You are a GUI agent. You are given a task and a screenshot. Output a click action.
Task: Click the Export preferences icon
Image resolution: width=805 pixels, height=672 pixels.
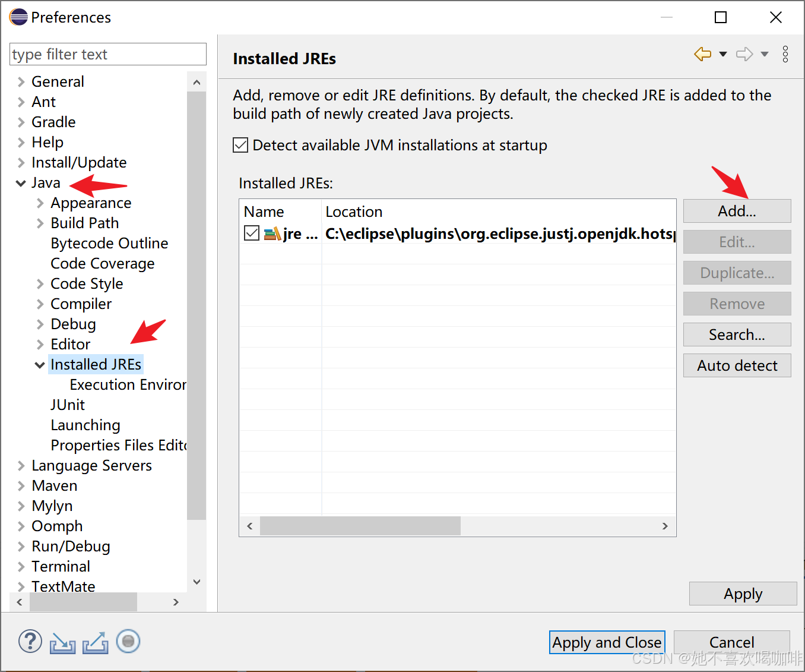(96, 642)
